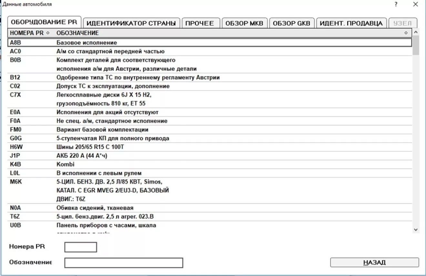The height and width of the screenshot is (276, 426).
Task: Focus the Обозначение text field
Action: pyautogui.click(x=124, y=262)
